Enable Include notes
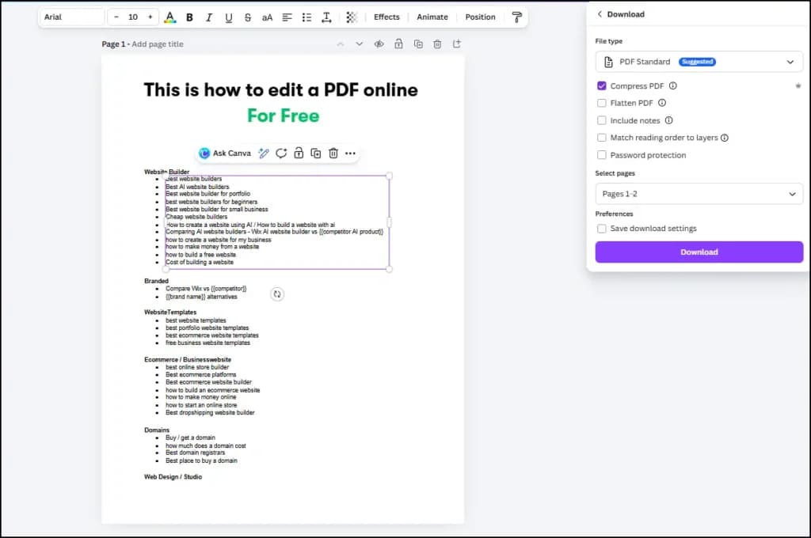Image resolution: width=811 pixels, height=538 pixels. [x=602, y=120]
